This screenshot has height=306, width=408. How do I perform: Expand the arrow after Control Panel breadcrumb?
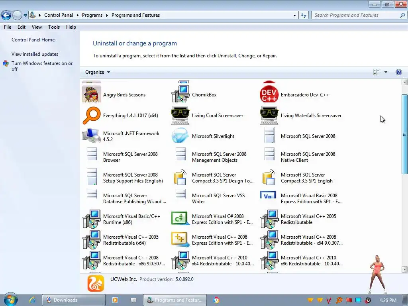78,16
